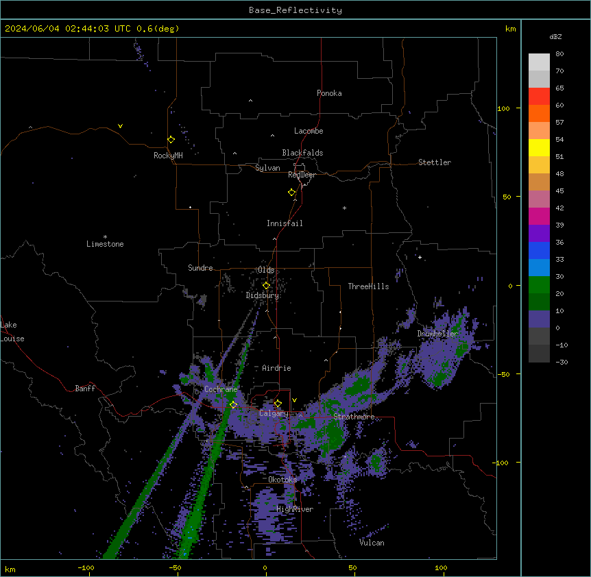591x577 pixels.
Task: Click the white plus marker north of Drumheller
Action: coord(420,257)
